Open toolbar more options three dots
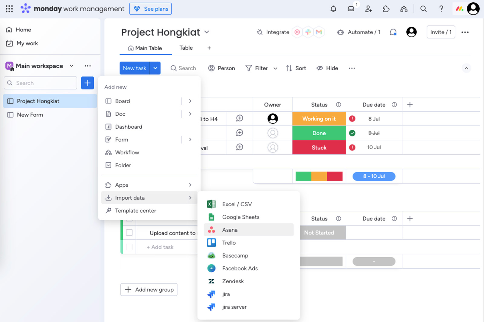484x322 pixels. [x=352, y=68]
